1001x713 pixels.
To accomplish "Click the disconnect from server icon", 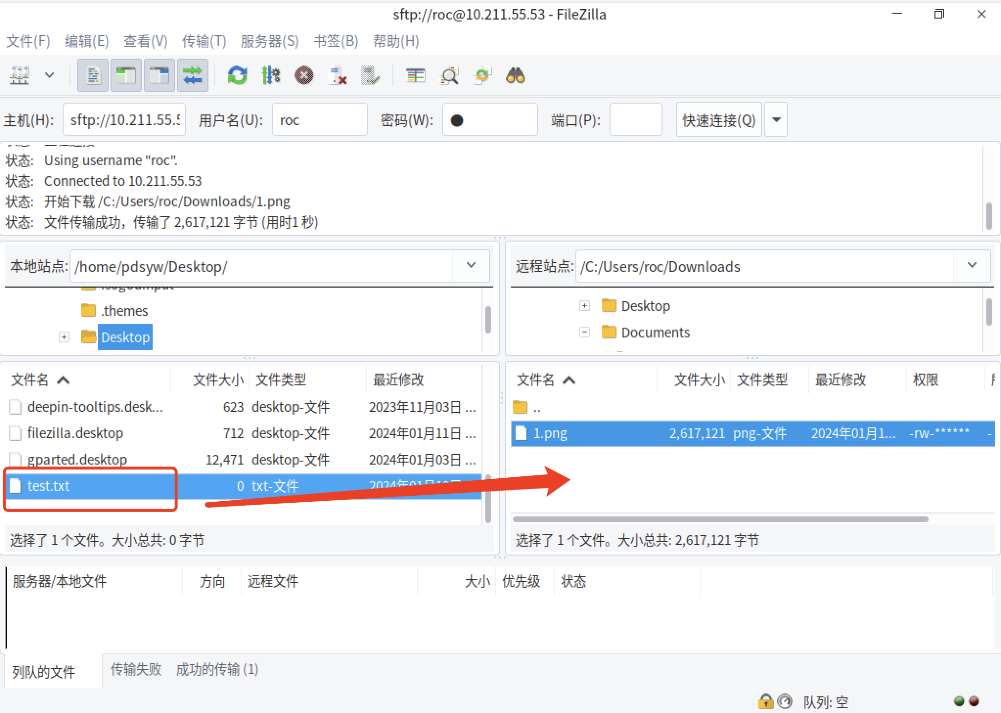I will tap(338, 76).
